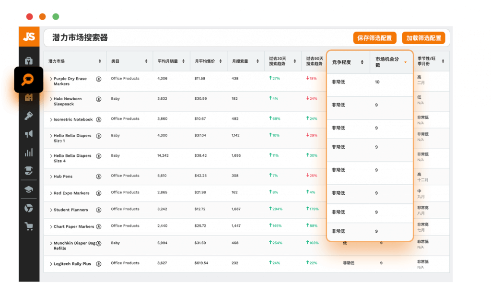
Task: Click the 1,695 monthly search volume cell
Action: point(236,155)
